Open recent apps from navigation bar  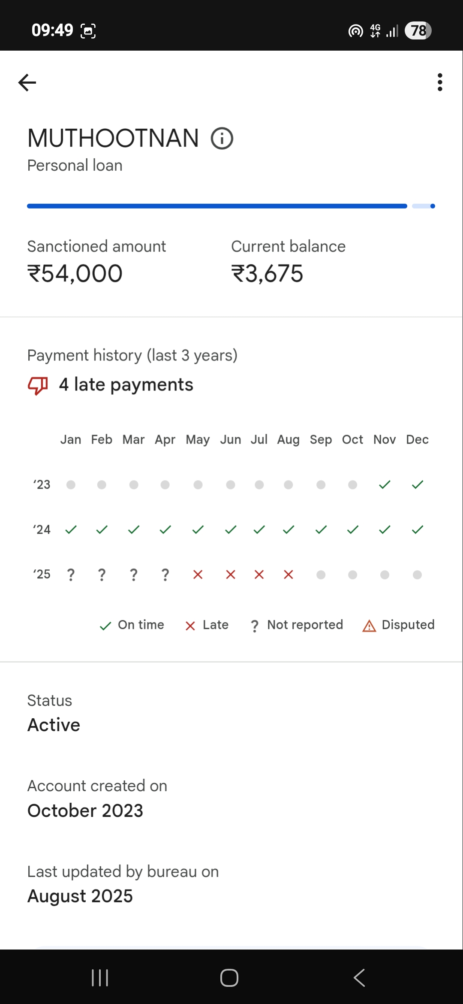click(x=100, y=978)
